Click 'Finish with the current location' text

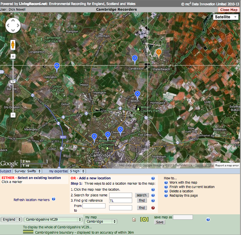[x=192, y=187]
